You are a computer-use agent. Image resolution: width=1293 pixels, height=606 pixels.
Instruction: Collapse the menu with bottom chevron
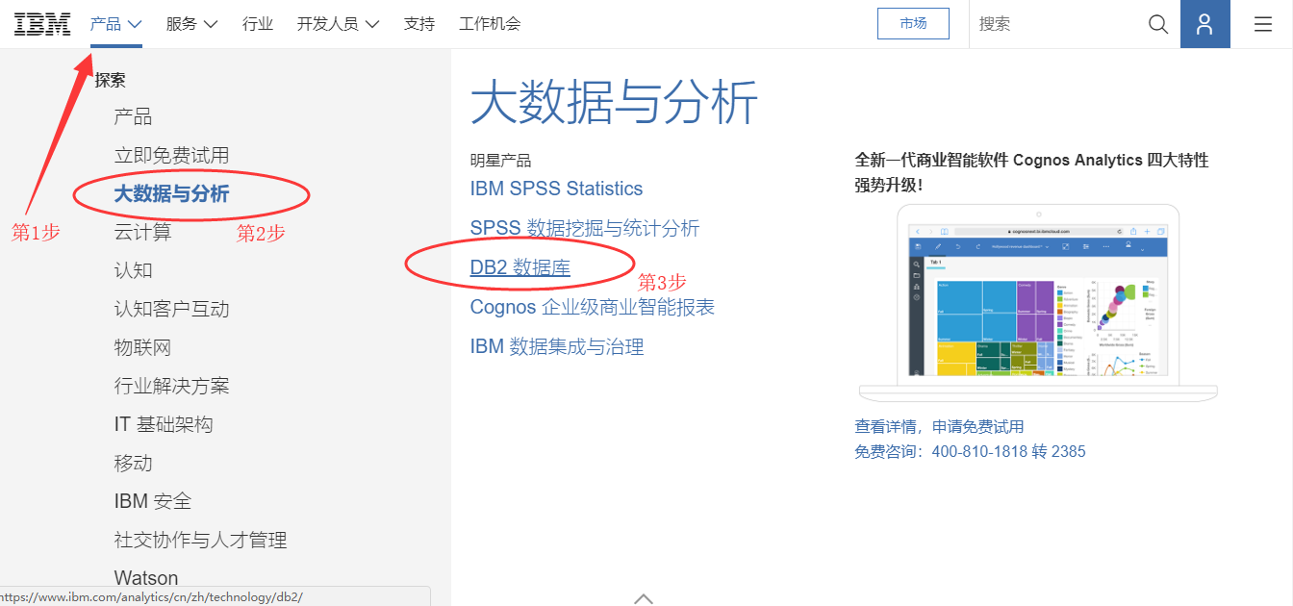(x=644, y=597)
